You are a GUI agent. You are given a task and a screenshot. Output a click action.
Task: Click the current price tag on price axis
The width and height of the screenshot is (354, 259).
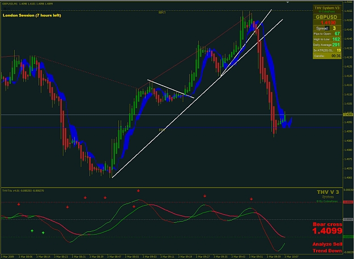tap(348, 114)
